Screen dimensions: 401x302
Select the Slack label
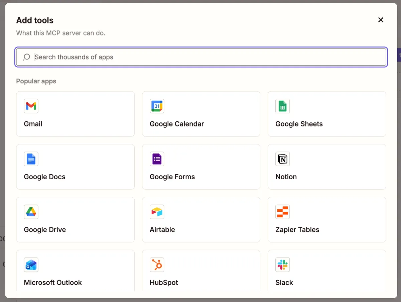(284, 282)
